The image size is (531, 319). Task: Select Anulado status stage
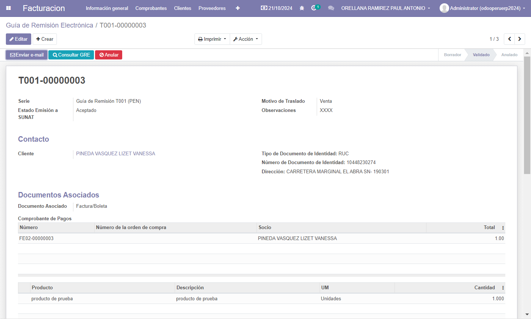pyautogui.click(x=509, y=55)
